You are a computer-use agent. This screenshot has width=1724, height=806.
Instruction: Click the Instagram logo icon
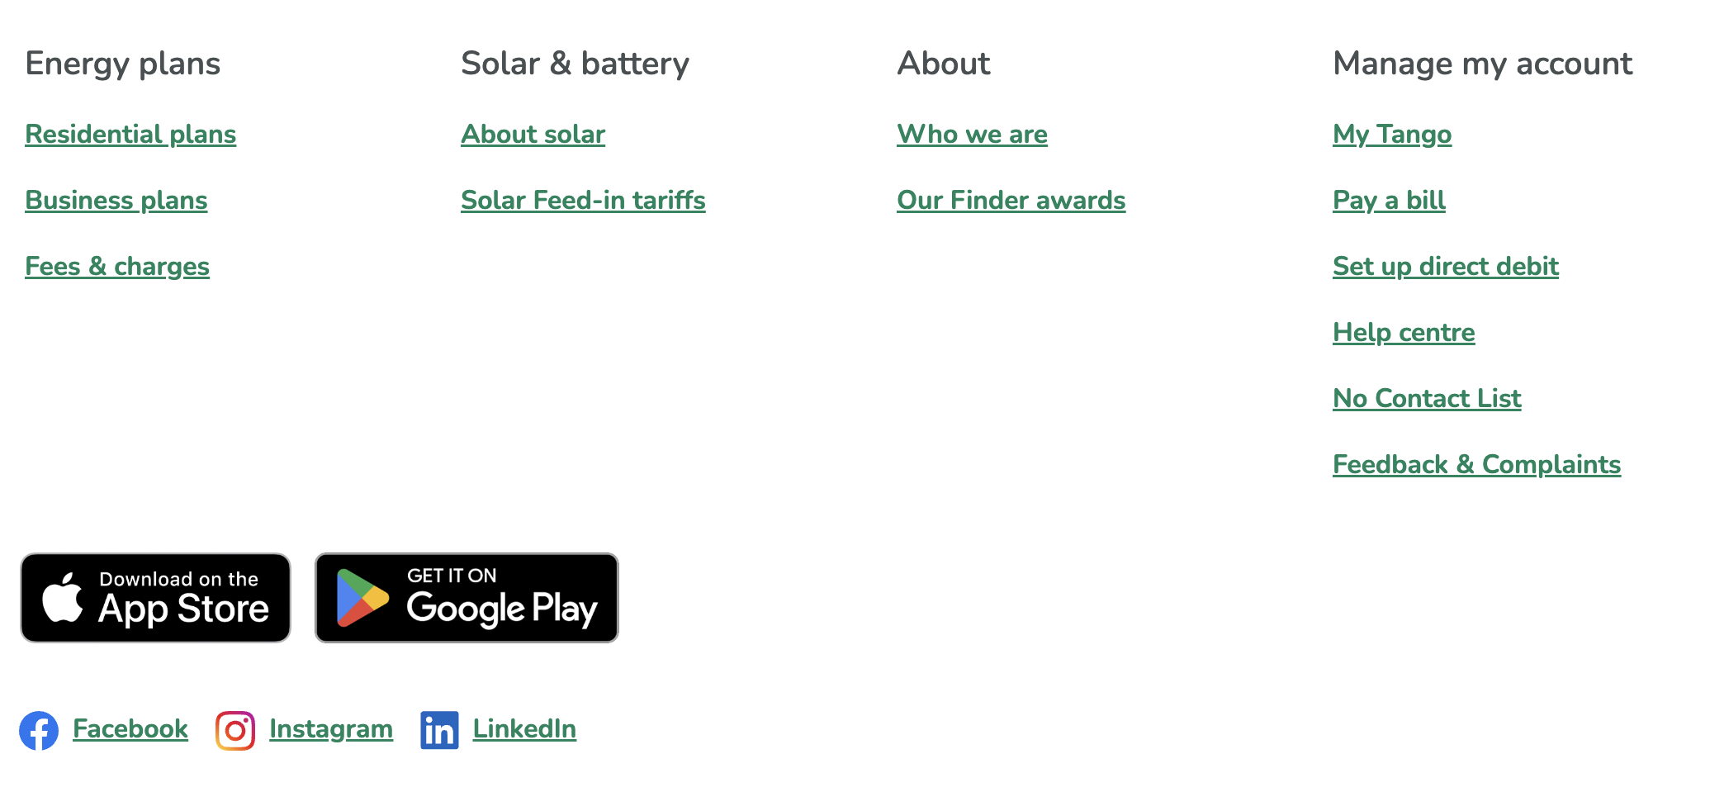pos(235,730)
